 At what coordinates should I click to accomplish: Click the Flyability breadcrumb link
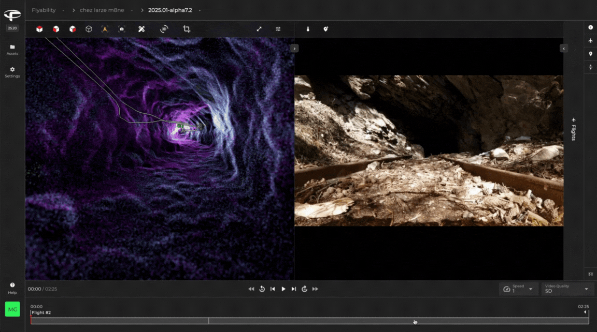[44, 10]
